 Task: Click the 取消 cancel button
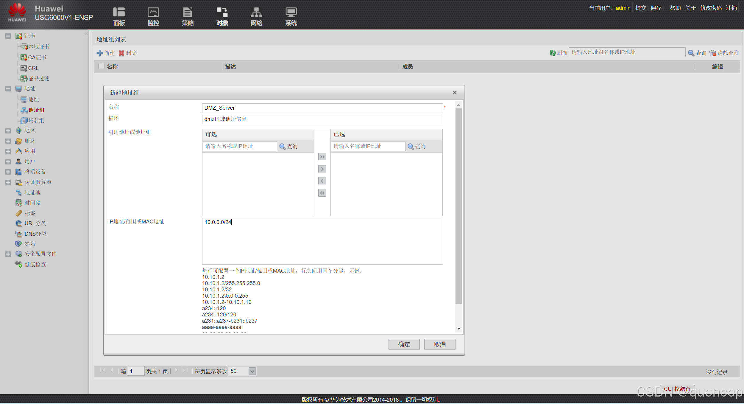[x=439, y=344]
